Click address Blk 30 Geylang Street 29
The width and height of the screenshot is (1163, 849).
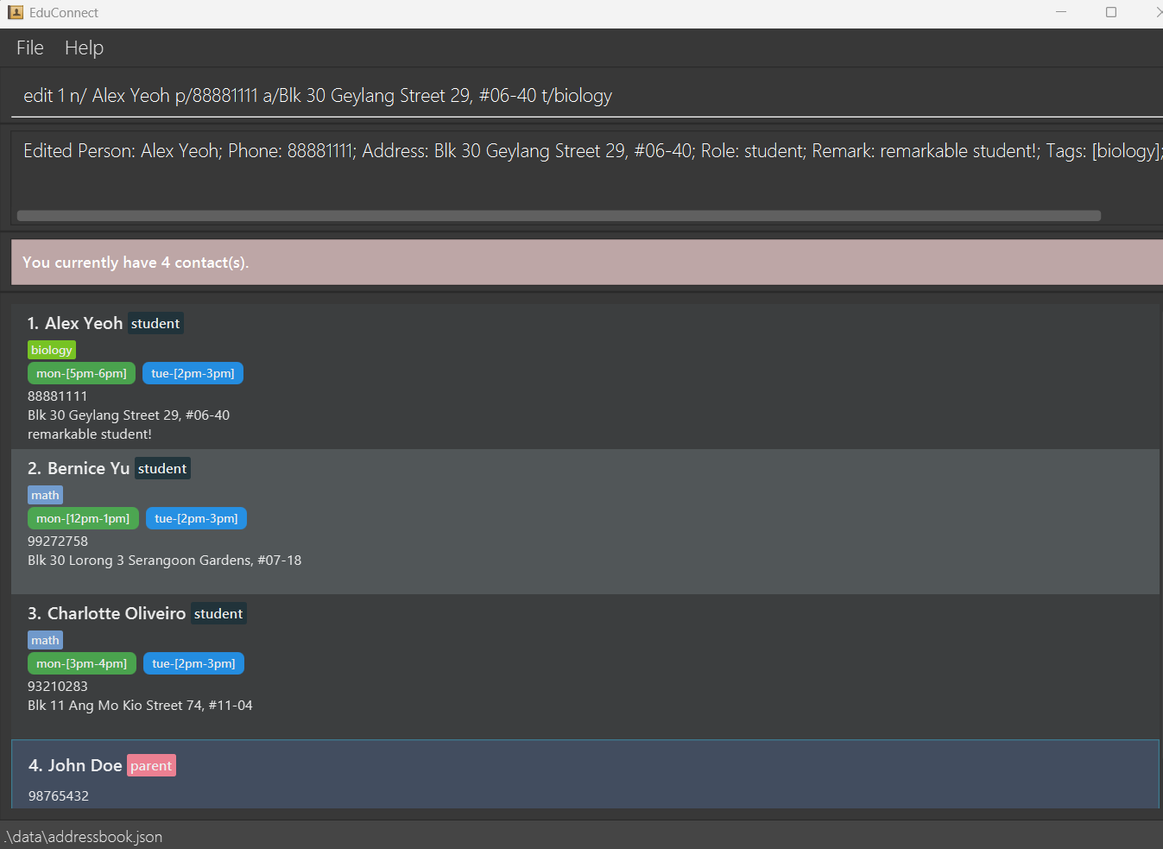tap(129, 415)
